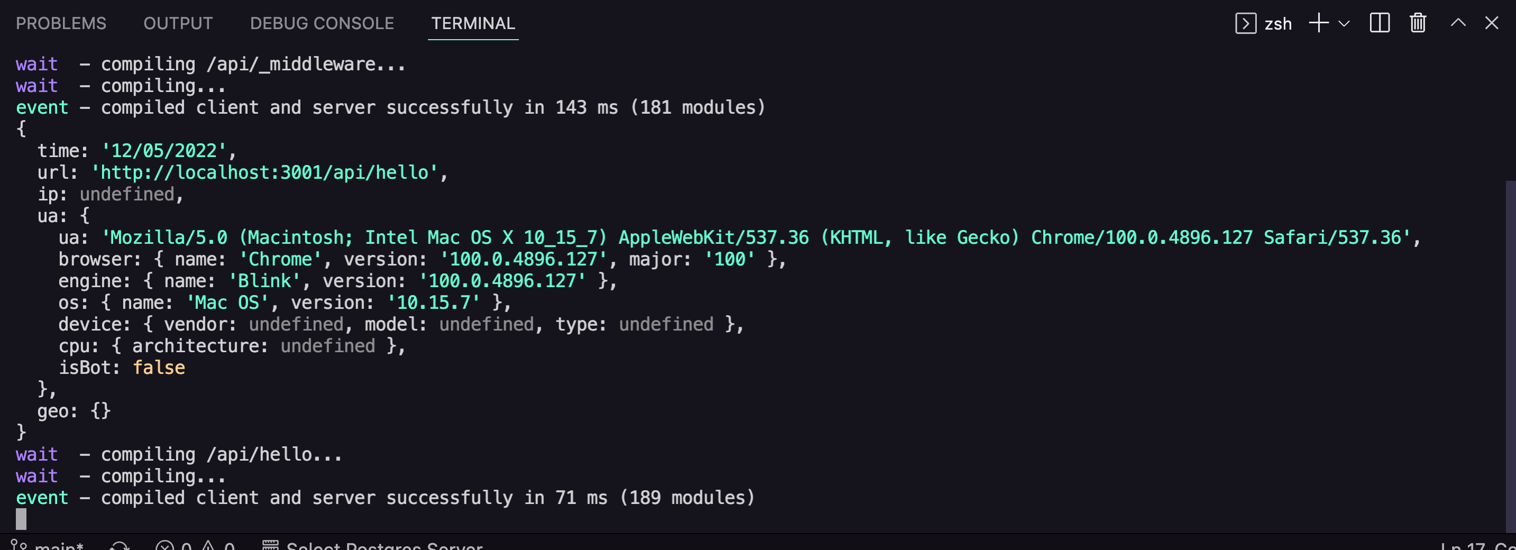
Task: Open the main* git branch picker
Action: (x=48, y=546)
